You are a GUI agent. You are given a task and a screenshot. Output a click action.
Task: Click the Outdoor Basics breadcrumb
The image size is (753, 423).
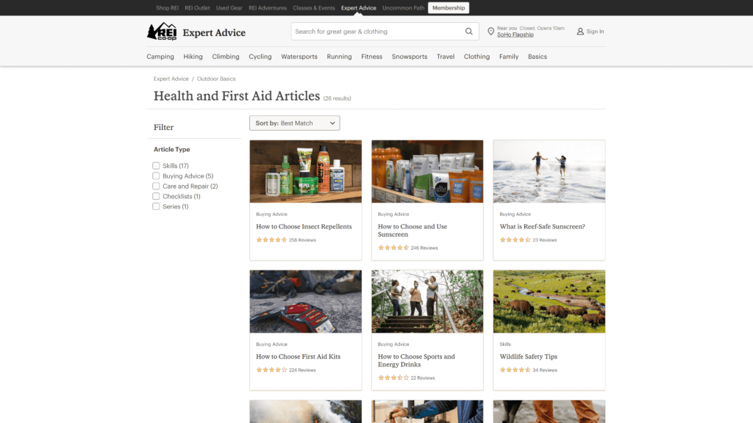(x=216, y=79)
